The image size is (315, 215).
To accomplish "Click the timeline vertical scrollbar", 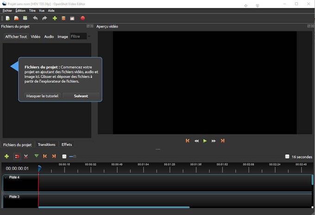I will pyautogui.click(x=312, y=180).
